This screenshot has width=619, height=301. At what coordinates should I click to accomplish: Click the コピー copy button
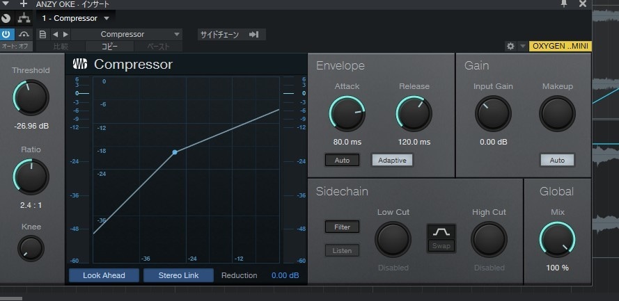[110, 47]
